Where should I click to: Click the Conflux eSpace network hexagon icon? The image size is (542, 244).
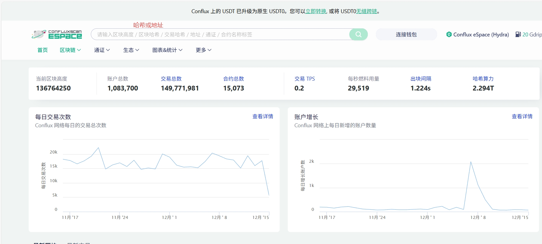point(449,34)
